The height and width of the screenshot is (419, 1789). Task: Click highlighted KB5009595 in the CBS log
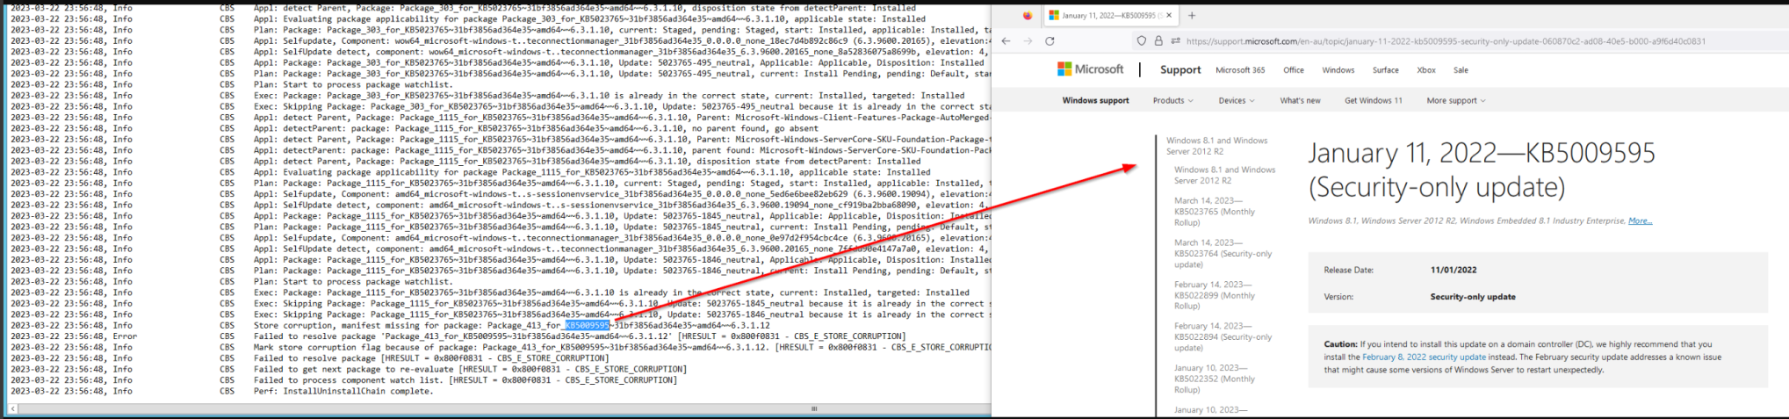point(588,325)
